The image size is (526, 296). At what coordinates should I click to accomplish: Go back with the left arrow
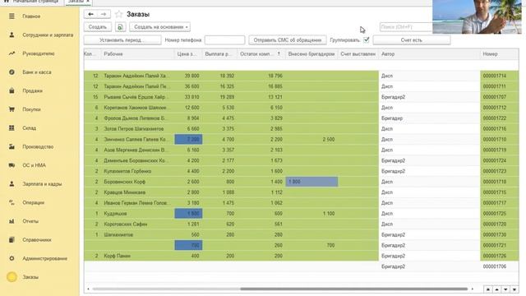[90, 14]
